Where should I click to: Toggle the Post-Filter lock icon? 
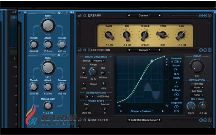tap(80, 120)
